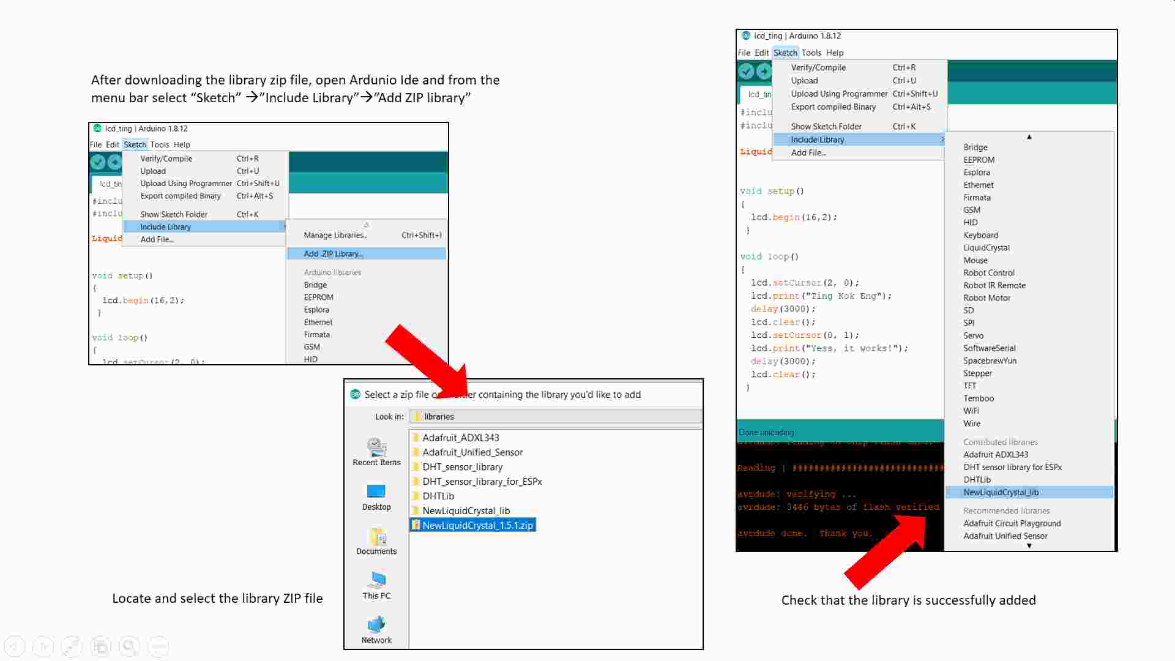This screenshot has width=1175, height=661.
Task: Open File menu in left Arduino window
Action: 96,144
